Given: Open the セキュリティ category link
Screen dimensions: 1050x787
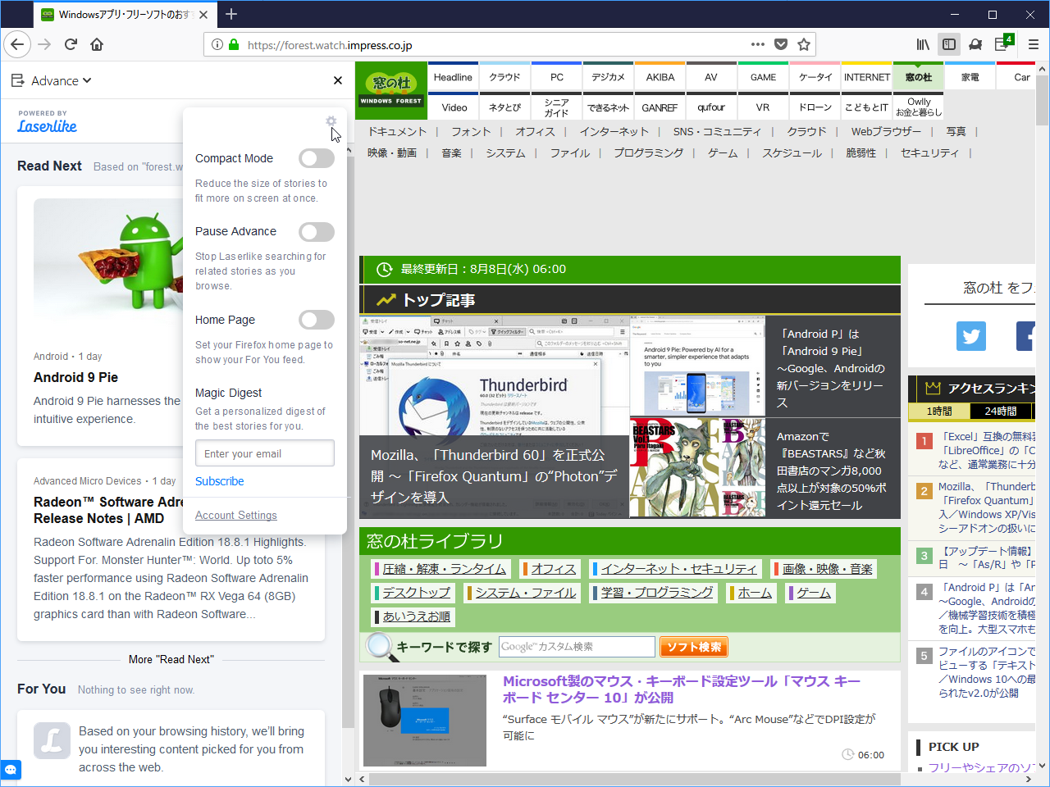Looking at the screenshot, I should click(x=929, y=152).
